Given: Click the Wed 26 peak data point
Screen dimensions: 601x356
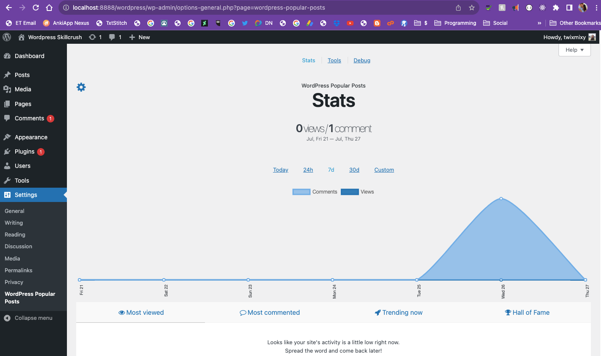Looking at the screenshot, I should point(501,198).
